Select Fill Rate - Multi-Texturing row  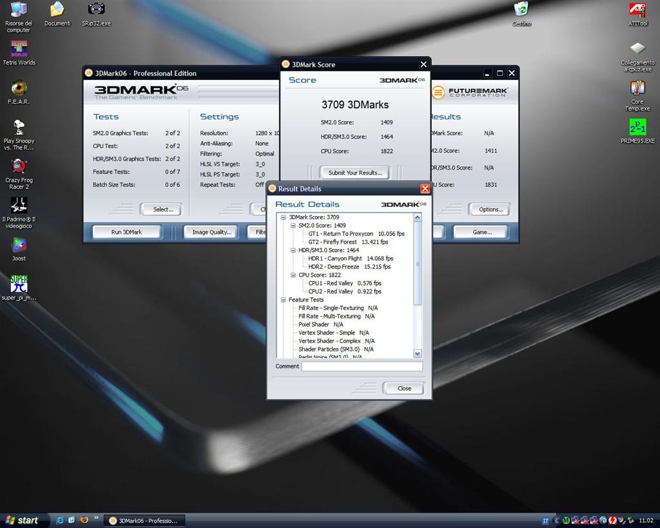pos(336,316)
